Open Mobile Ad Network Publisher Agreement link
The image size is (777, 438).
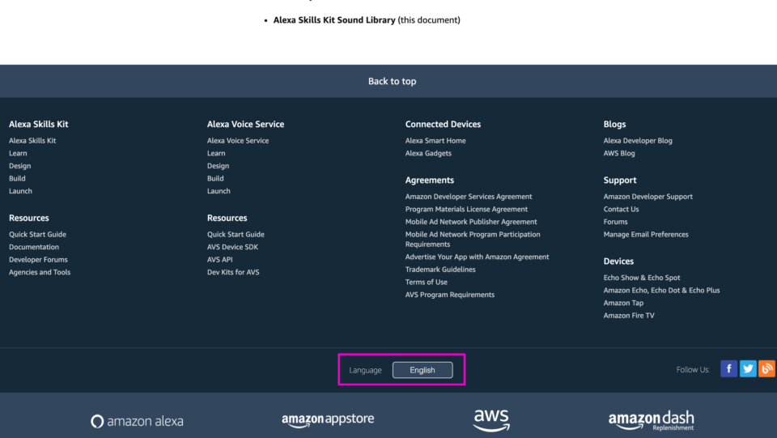[x=471, y=222]
